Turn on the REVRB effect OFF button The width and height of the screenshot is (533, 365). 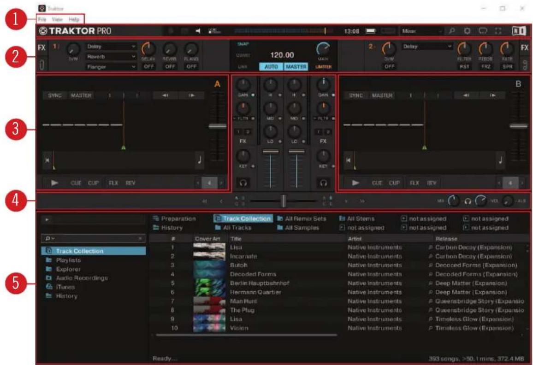point(170,67)
